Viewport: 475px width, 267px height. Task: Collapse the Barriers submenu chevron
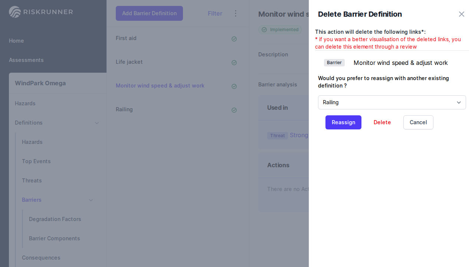(x=91, y=200)
